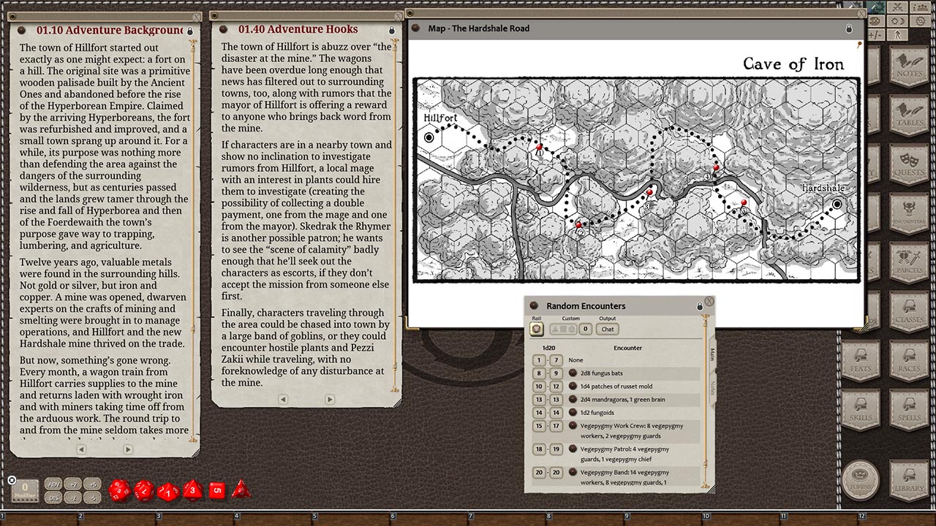
Task: Toggle the lock on Random Encounters window
Action: 701,306
